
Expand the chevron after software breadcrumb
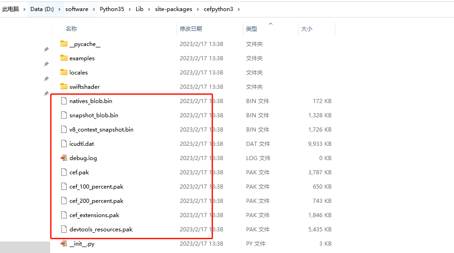click(94, 9)
